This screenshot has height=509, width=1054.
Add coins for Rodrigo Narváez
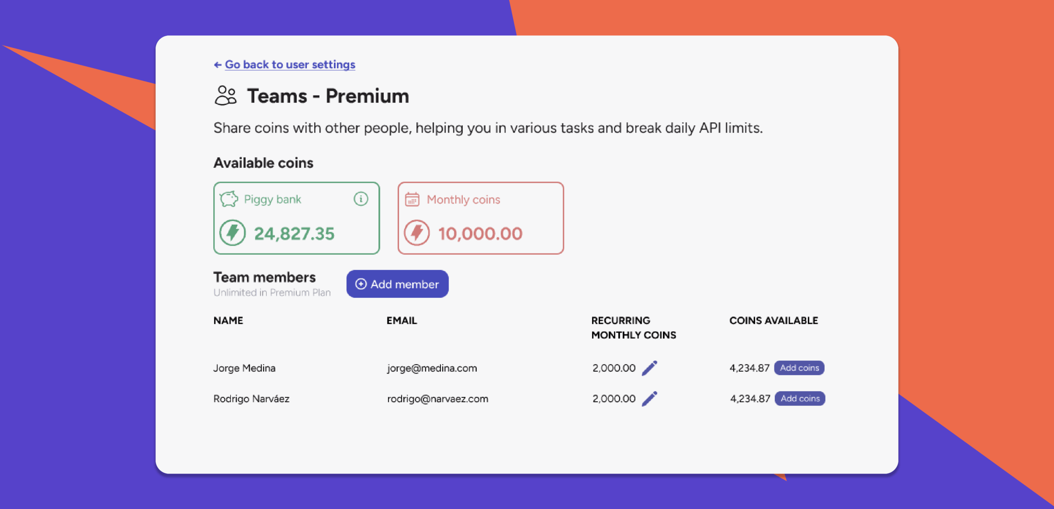[800, 398]
